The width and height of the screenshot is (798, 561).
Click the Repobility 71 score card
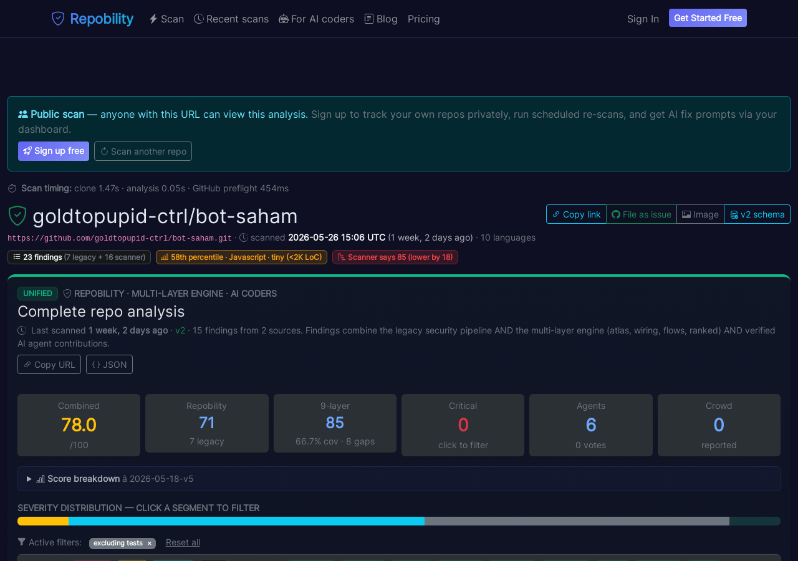(x=207, y=423)
